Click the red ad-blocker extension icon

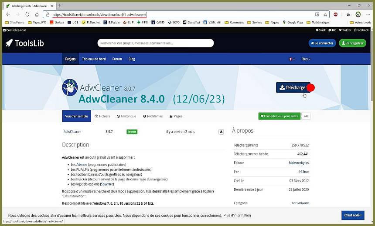[336, 14]
